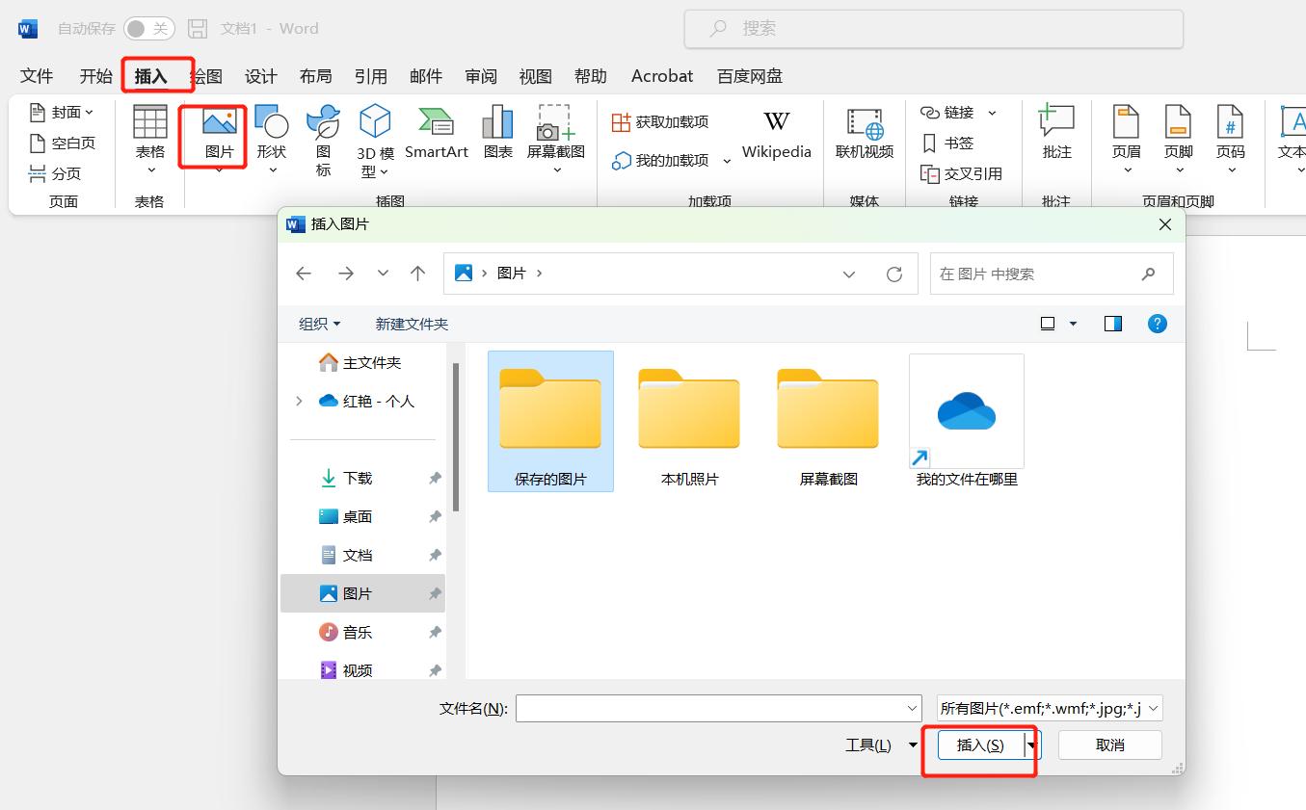
Task: Insert a 3D 模型
Action: click(375, 140)
